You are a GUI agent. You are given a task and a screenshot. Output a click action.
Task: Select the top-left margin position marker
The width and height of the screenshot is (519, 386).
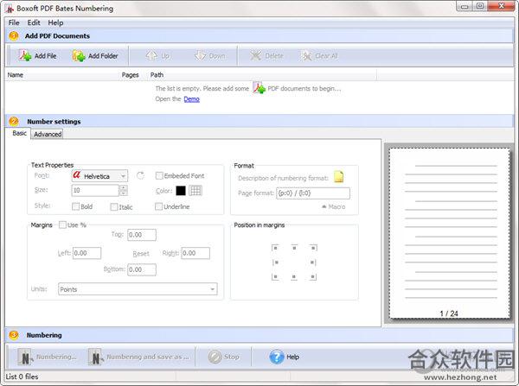click(275, 248)
